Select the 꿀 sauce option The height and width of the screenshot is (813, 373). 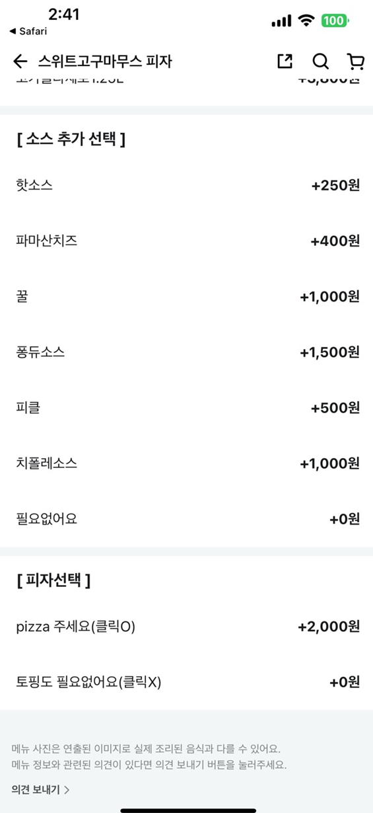(186, 296)
